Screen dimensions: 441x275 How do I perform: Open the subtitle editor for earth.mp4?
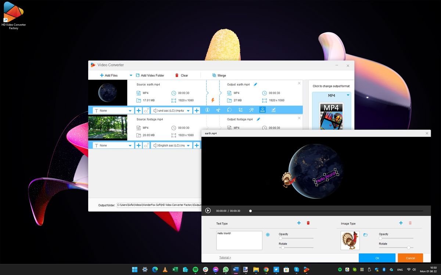[x=273, y=110]
